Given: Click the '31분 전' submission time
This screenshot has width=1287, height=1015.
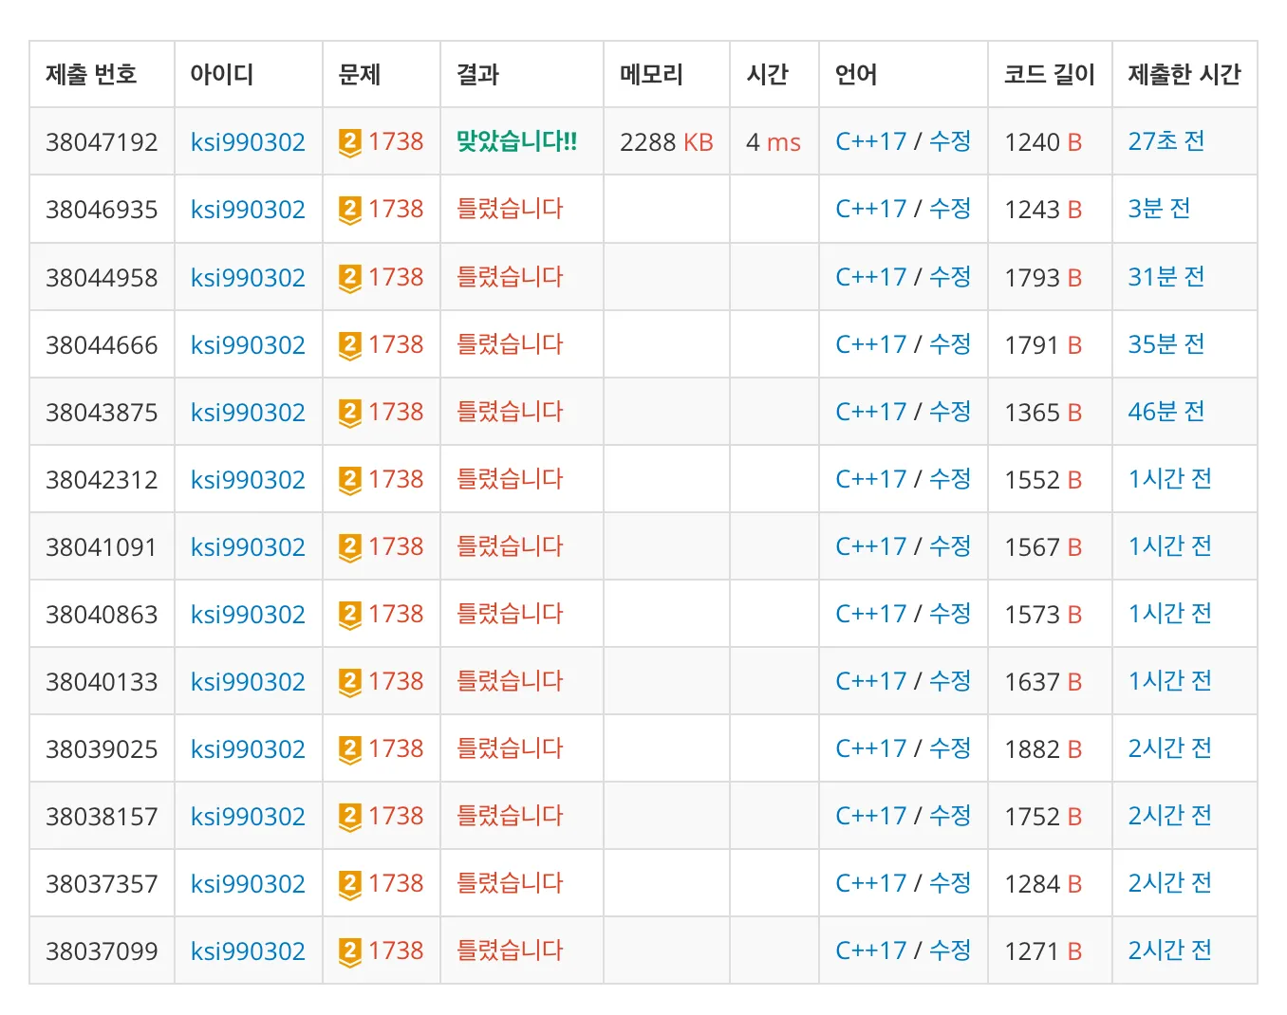Looking at the screenshot, I should pyautogui.click(x=1166, y=278).
